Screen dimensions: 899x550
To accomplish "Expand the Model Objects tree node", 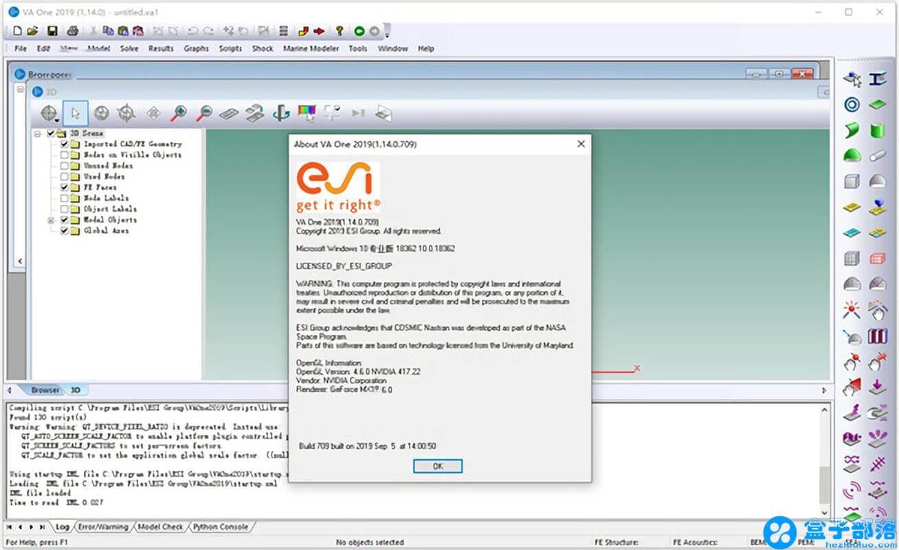I will tap(51, 220).
